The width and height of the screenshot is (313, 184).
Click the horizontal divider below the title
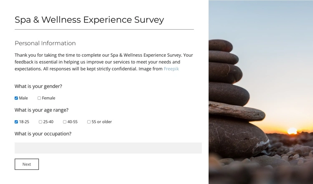[x=104, y=30]
